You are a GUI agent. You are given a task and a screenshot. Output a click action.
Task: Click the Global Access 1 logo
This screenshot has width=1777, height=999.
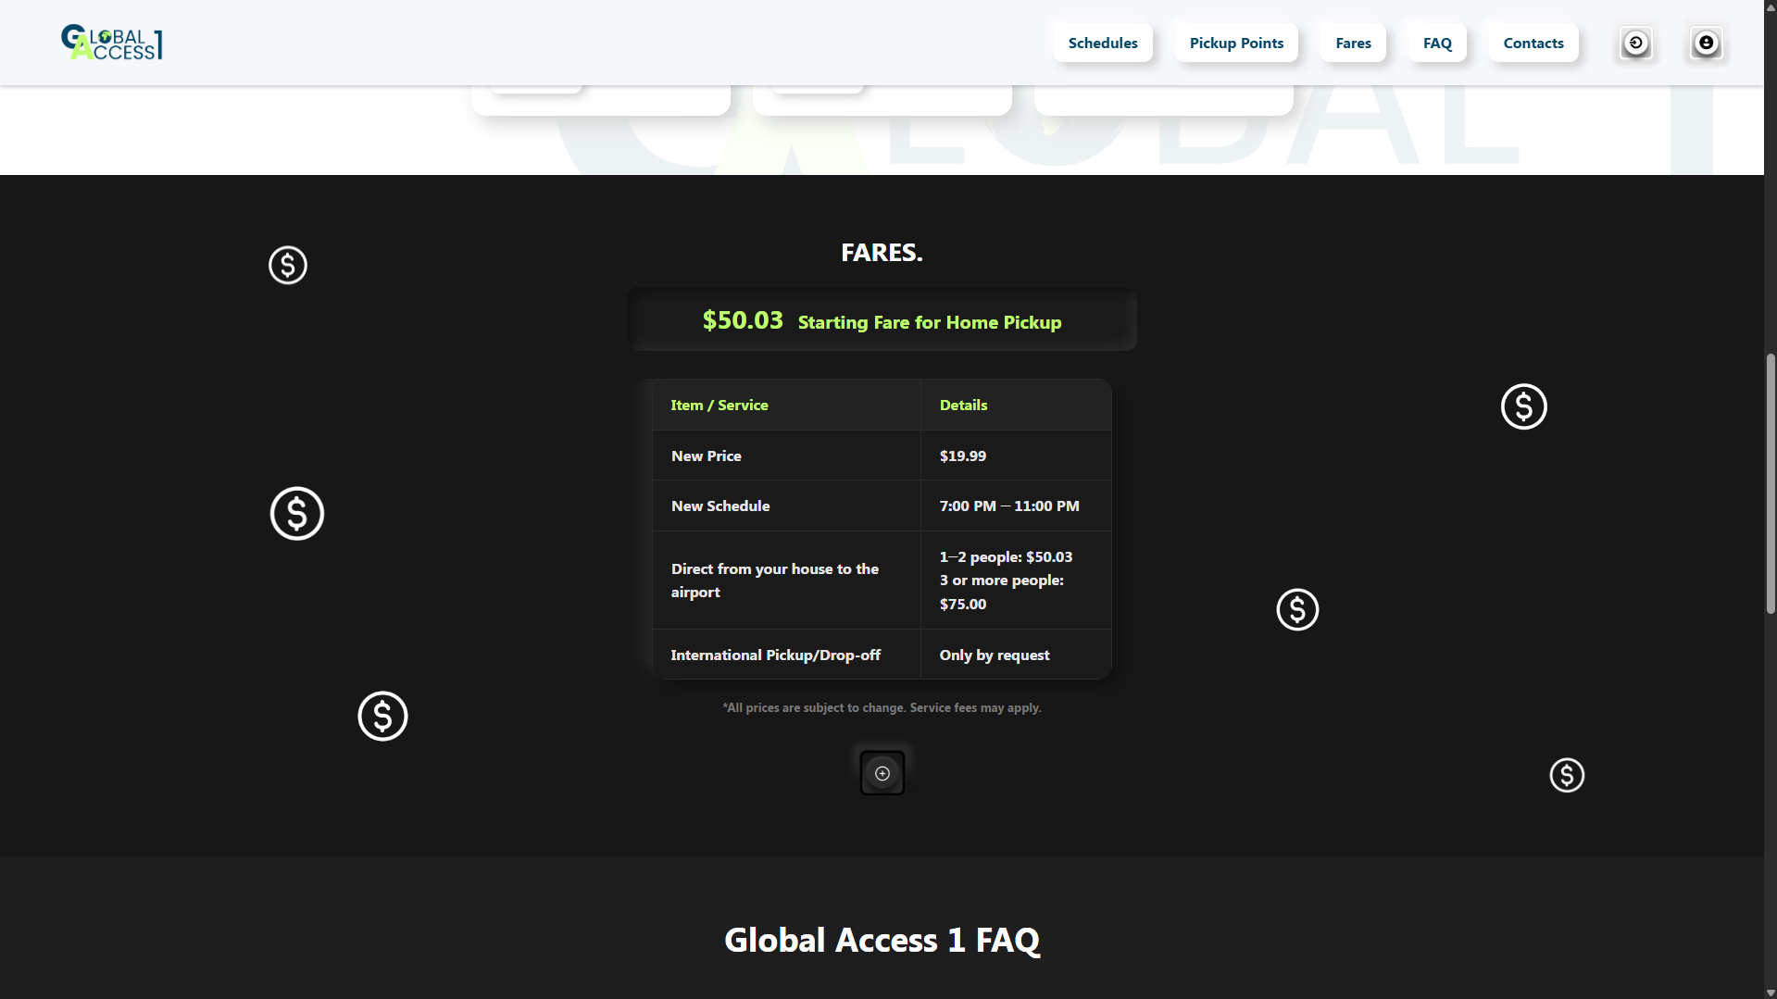[x=110, y=42]
